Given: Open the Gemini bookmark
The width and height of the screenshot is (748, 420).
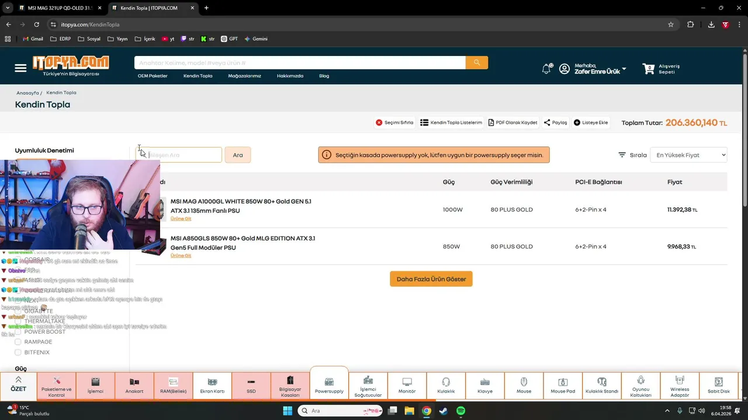Looking at the screenshot, I should click(x=256, y=38).
